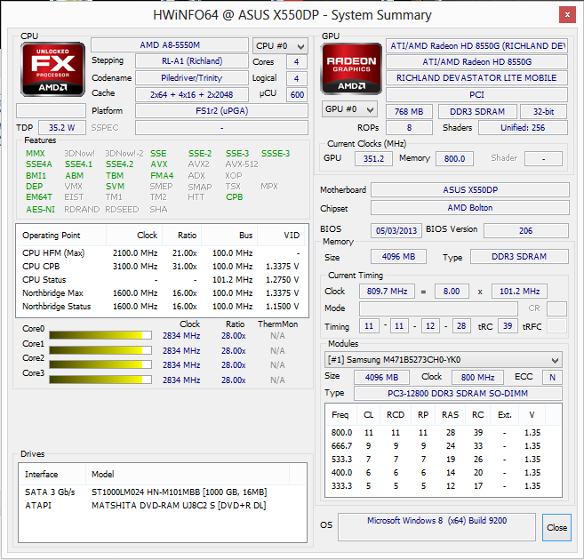Image resolution: width=584 pixels, height=560 pixels.
Task: Click the GPU Memory clock value 800.0
Action: (x=454, y=158)
